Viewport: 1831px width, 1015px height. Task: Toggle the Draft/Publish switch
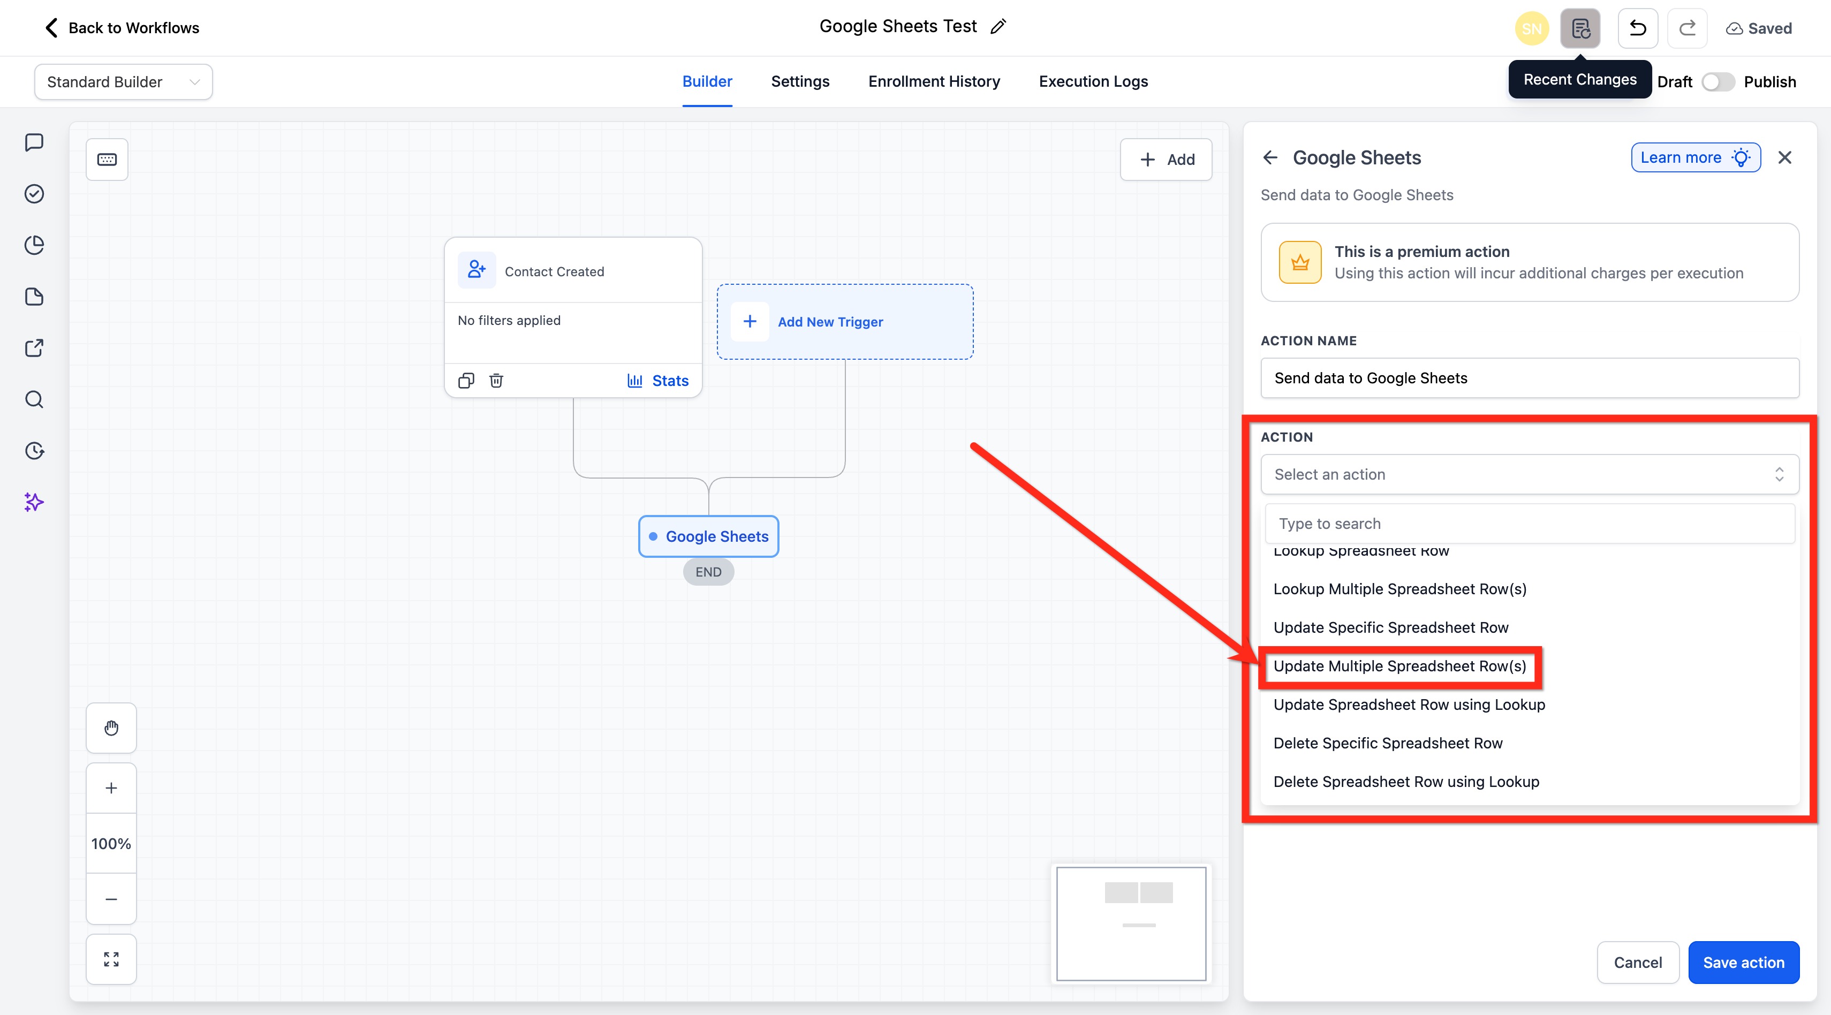1717,82
